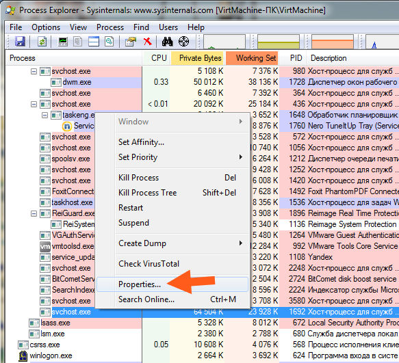This screenshot has height=363, width=399.
Task: Click the winlogon.exe process icon
Action: [23, 355]
